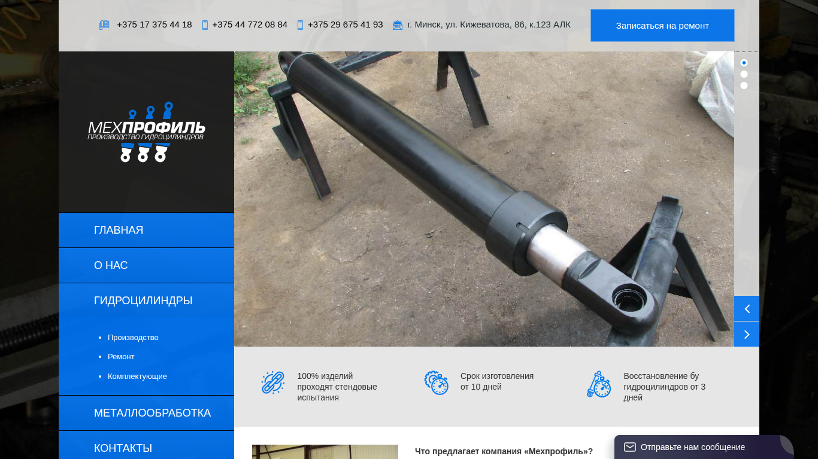This screenshot has width=818, height=459.
Task: Open the Металлообработка menu item
Action: click(146, 413)
